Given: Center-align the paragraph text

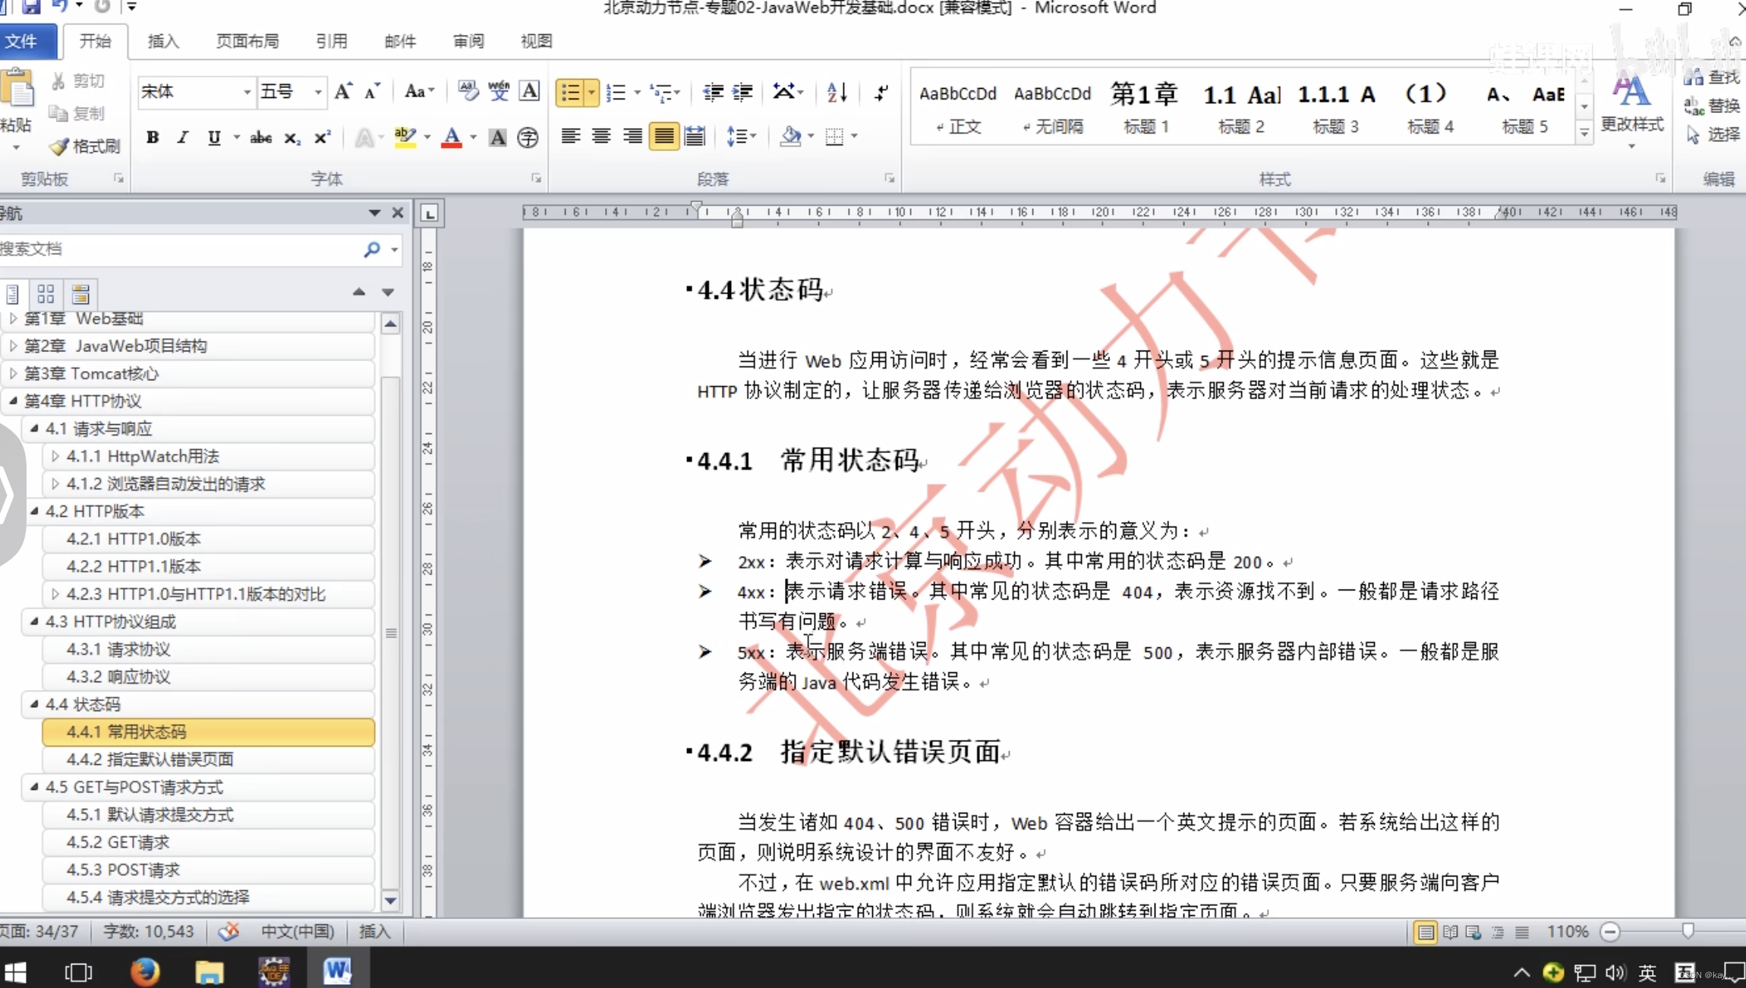Looking at the screenshot, I should click(x=601, y=137).
